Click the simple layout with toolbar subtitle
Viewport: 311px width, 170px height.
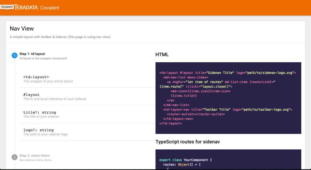tap(60, 37)
